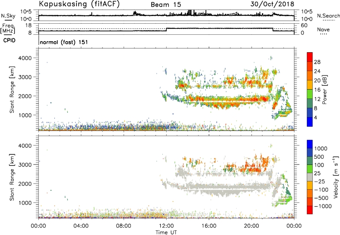The image size is (340, 235).
Task: Click the 24 label on Power colorbar
Action: (317, 71)
